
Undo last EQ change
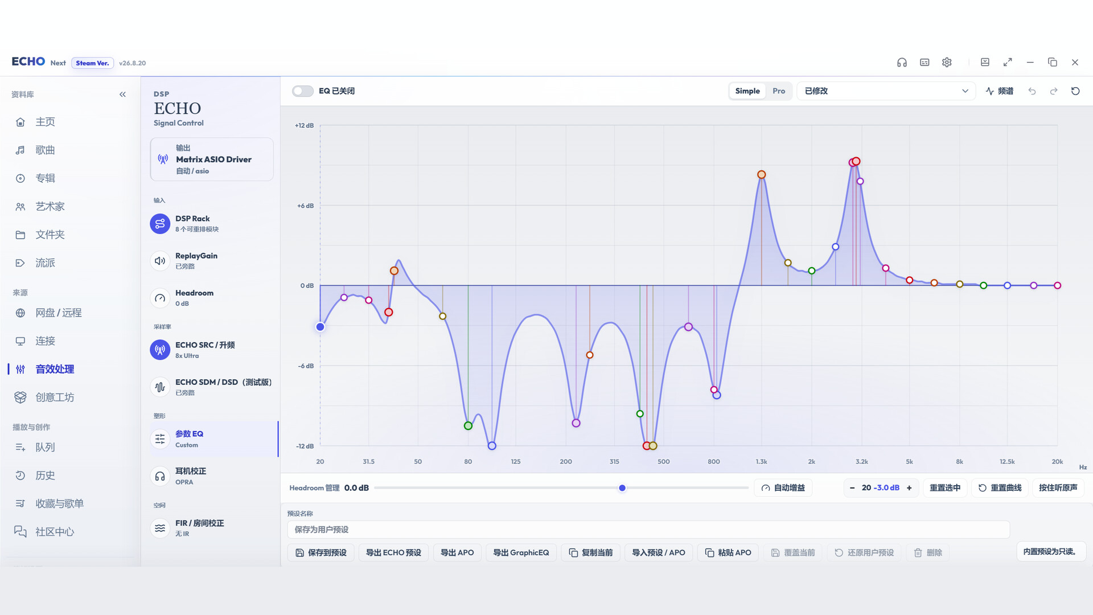pos(1032,91)
